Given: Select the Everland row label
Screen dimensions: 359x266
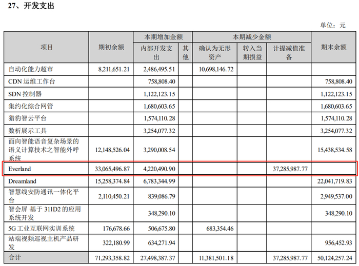Looking at the screenshot, I should [x=19, y=169].
